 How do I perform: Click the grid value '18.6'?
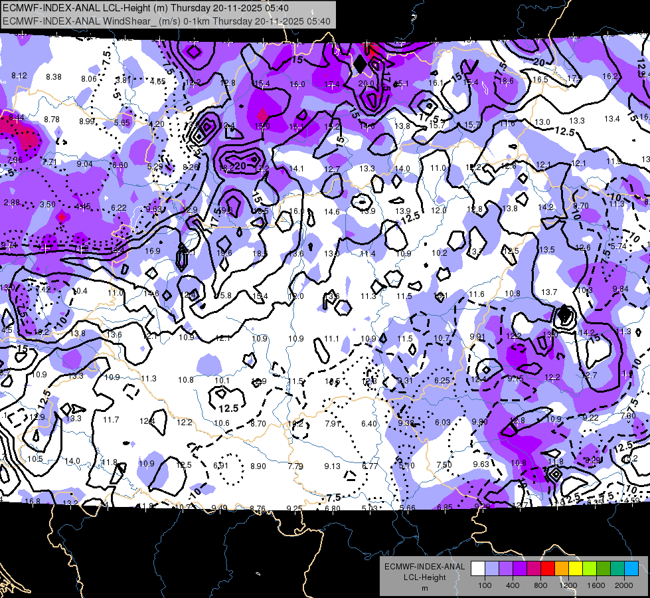coord(506,81)
